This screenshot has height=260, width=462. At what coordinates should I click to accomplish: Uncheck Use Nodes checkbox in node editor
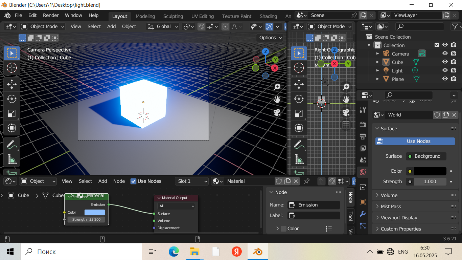(134, 181)
